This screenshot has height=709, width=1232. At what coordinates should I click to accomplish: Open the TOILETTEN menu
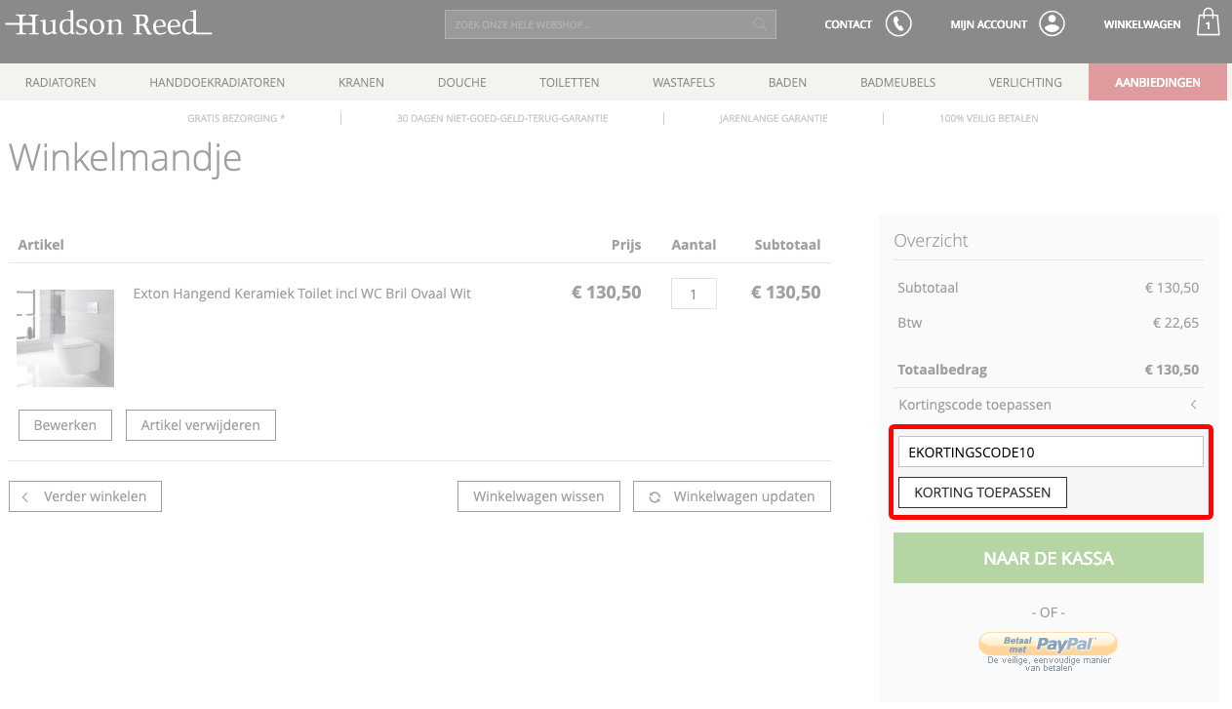[x=570, y=82]
